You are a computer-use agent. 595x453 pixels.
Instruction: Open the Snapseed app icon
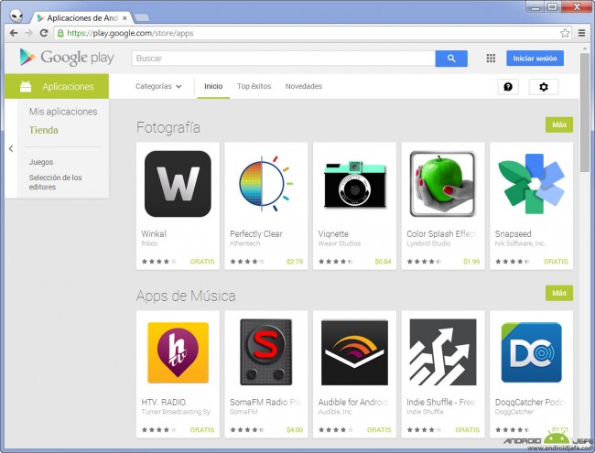(x=531, y=184)
